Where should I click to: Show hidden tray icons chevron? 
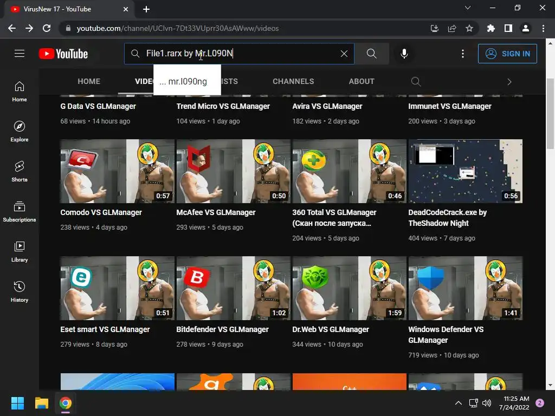pos(459,403)
